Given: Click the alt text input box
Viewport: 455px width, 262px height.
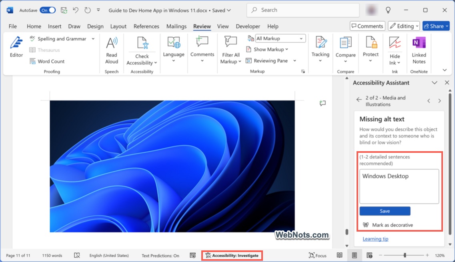Looking at the screenshot, I should tap(399, 186).
